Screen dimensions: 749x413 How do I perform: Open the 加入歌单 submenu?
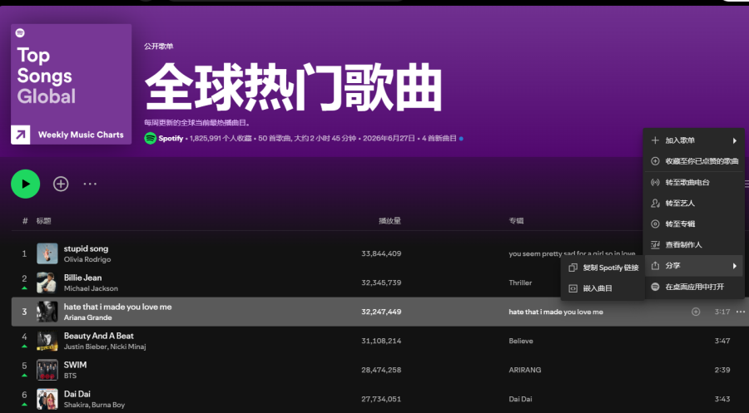point(693,140)
